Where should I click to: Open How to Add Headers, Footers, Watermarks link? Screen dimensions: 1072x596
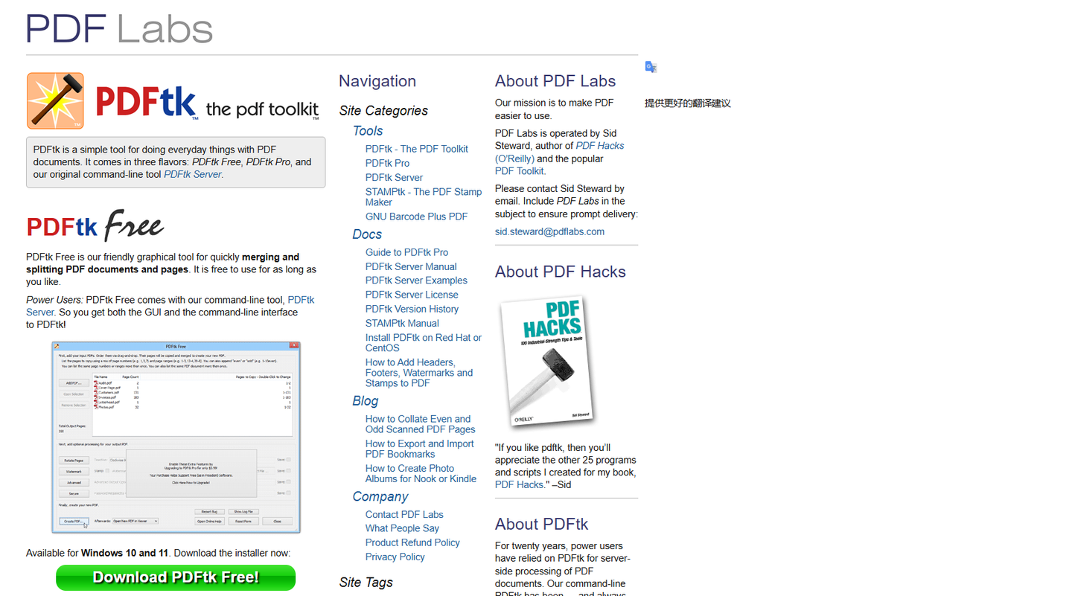point(419,373)
